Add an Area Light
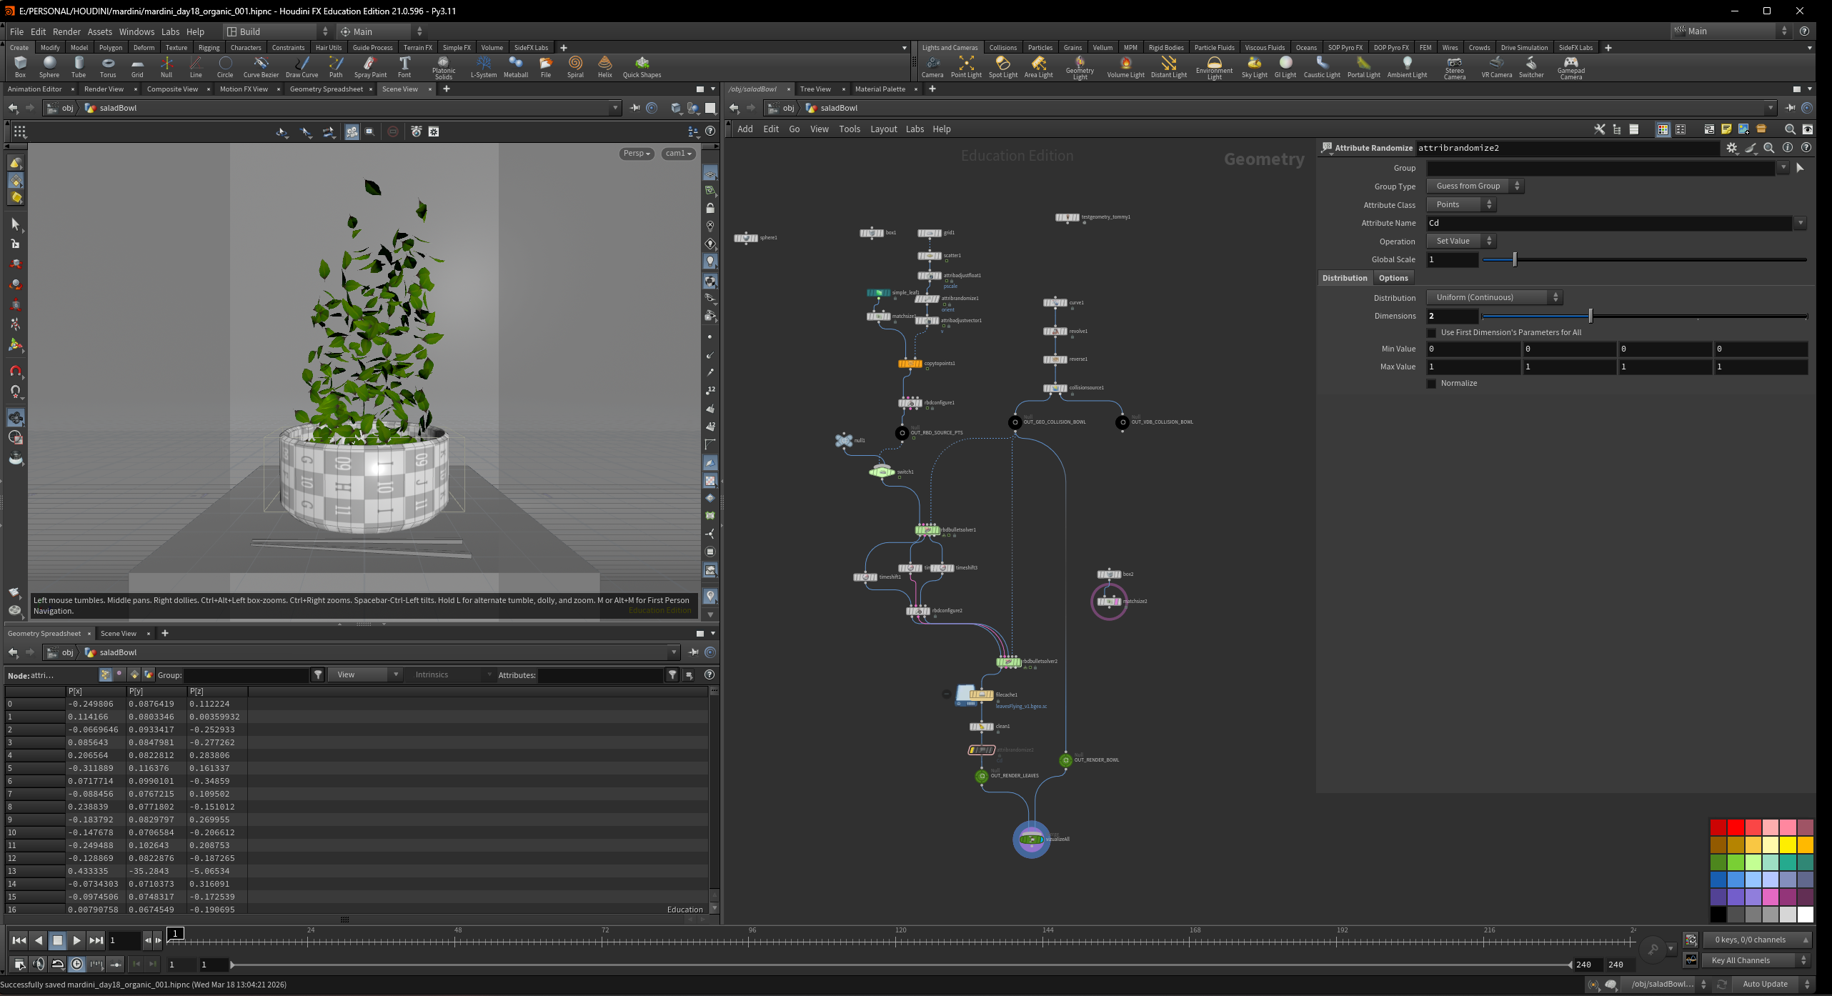Screen dimensions: 1832x996 [x=1039, y=66]
